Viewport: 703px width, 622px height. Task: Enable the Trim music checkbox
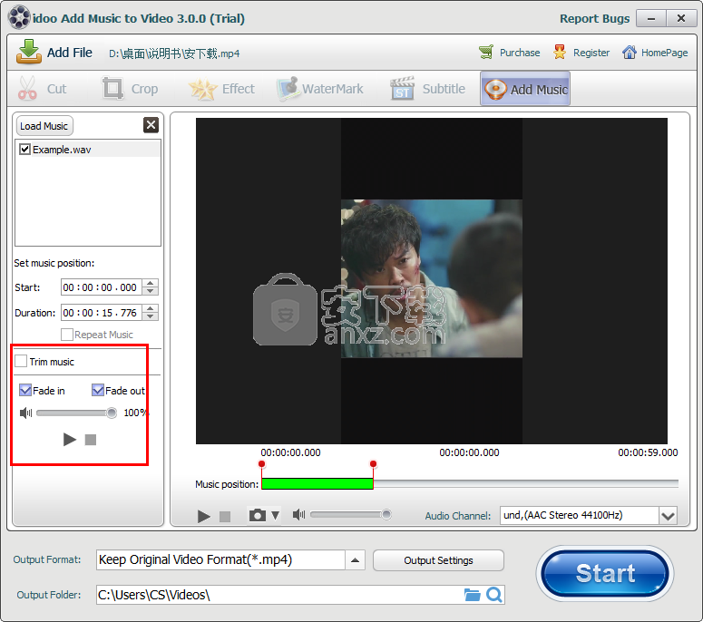point(21,361)
